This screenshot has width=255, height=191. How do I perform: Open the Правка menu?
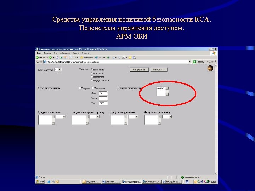point(47,53)
